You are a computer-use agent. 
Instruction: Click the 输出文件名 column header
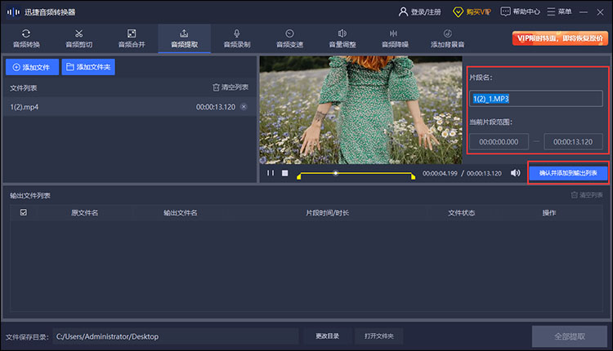click(x=181, y=213)
